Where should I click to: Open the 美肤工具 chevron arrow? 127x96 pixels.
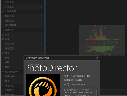42,21
